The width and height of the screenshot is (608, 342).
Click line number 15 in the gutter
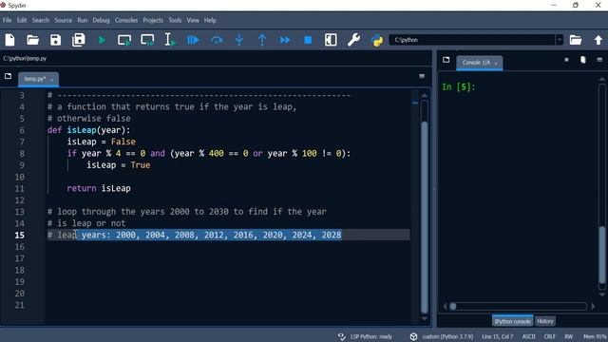coord(19,235)
